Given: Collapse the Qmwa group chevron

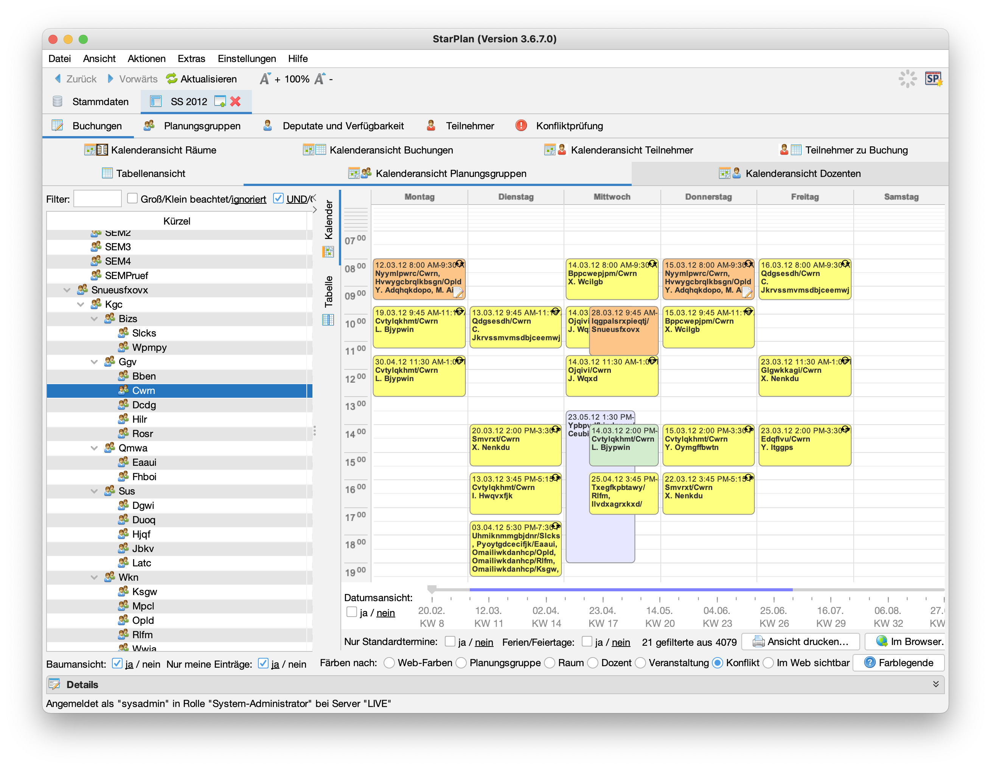Looking at the screenshot, I should point(95,448).
